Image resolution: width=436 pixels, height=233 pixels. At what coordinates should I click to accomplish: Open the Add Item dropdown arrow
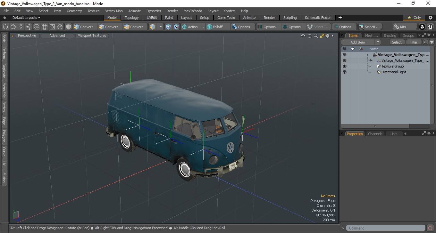(x=378, y=42)
